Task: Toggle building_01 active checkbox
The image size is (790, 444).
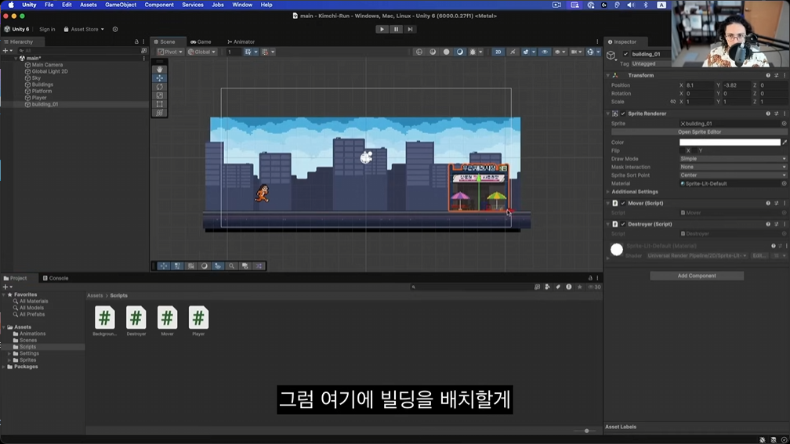Action: (x=625, y=54)
